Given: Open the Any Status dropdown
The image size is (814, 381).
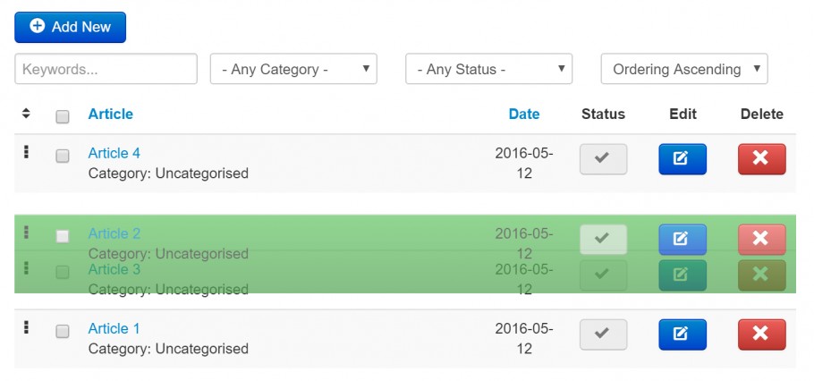Looking at the screenshot, I should (488, 69).
